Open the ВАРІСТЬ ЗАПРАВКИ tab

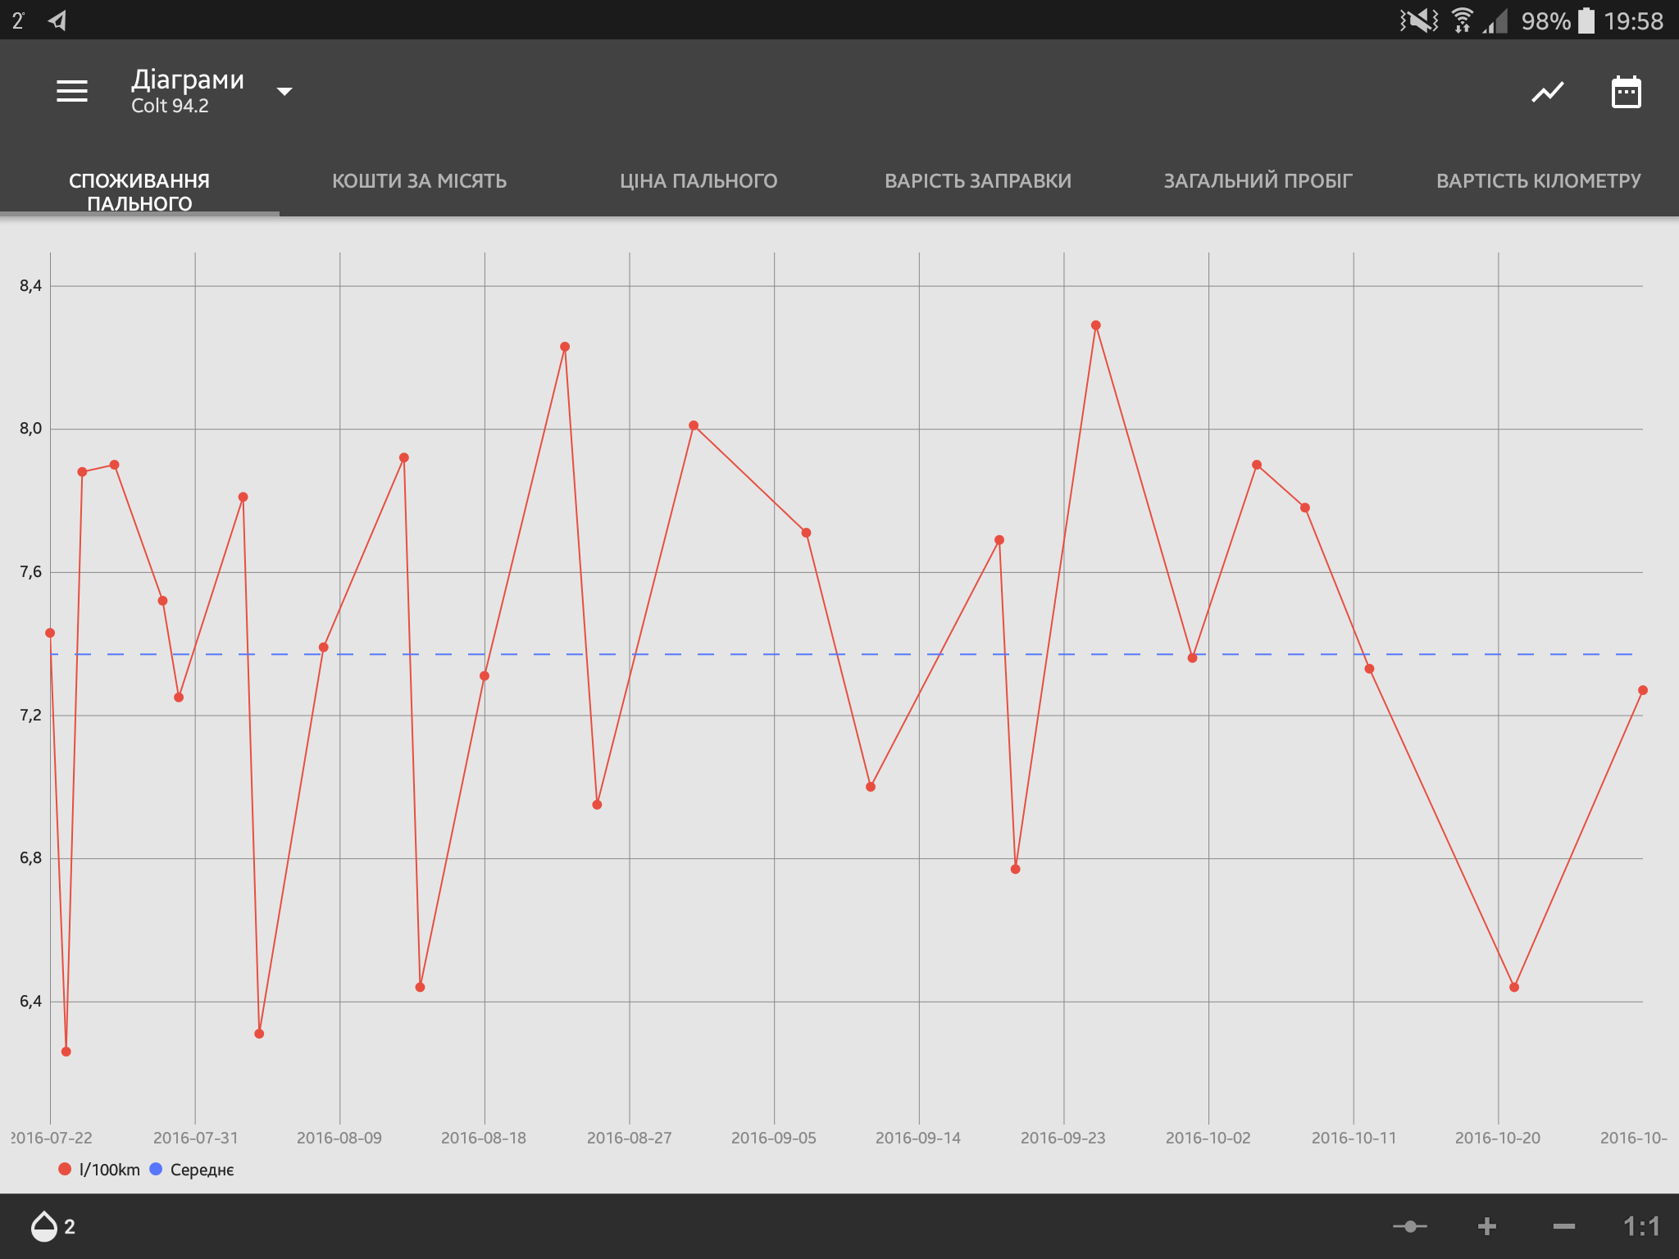click(x=977, y=181)
